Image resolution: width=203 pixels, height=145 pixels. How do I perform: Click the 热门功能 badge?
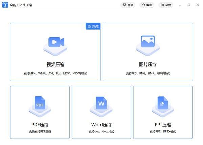[93, 26]
